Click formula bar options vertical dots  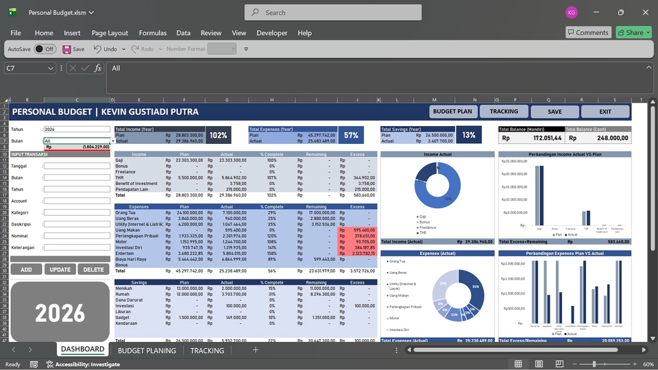pyautogui.click(x=61, y=68)
